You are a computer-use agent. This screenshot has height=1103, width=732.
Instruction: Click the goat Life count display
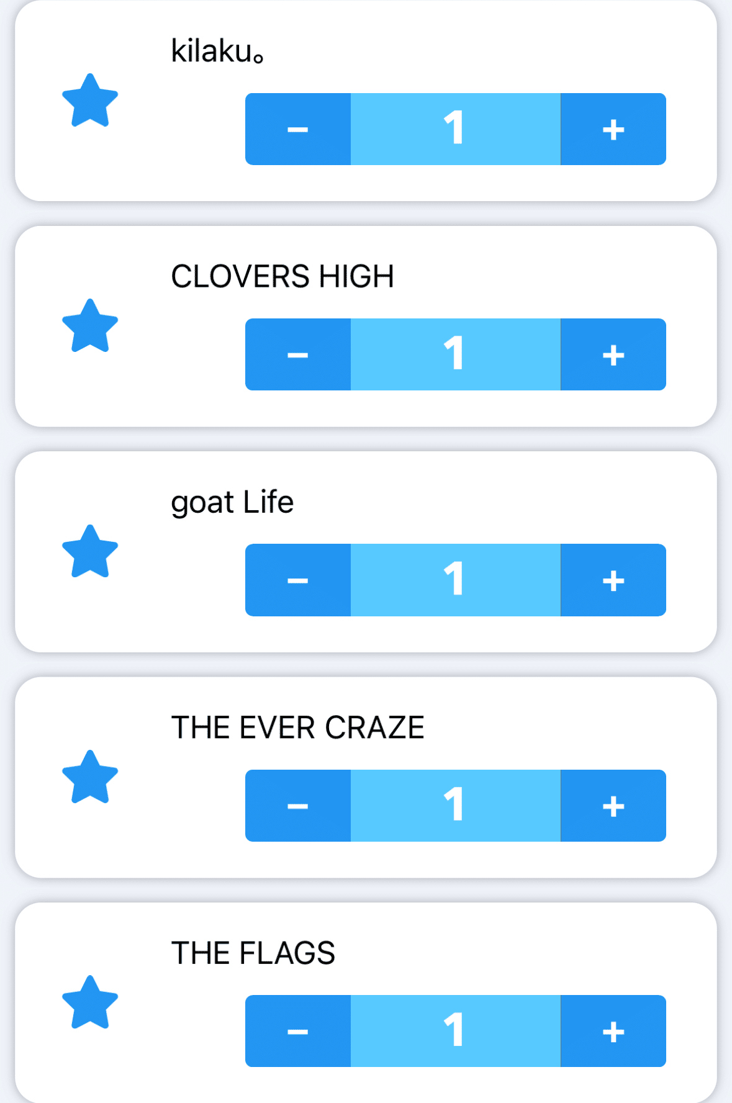coord(455,580)
